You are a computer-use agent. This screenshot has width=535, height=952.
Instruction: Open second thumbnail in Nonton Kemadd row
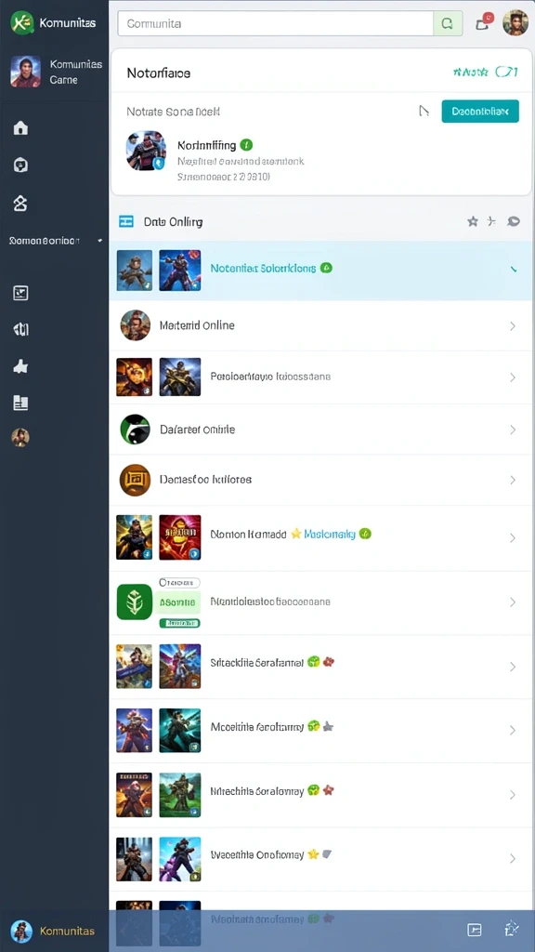179,537
